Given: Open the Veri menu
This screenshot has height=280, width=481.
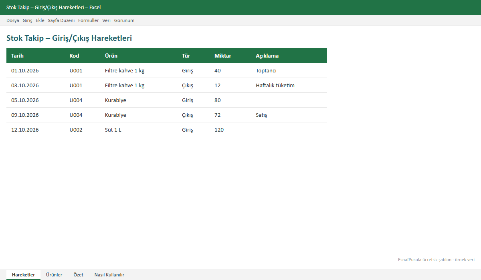Looking at the screenshot, I should pyautogui.click(x=107, y=20).
